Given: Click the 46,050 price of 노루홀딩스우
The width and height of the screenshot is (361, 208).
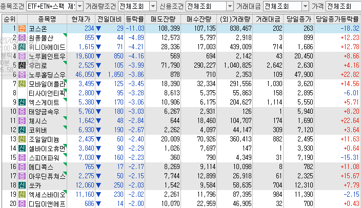Looking at the screenshot, I should 85,75.
